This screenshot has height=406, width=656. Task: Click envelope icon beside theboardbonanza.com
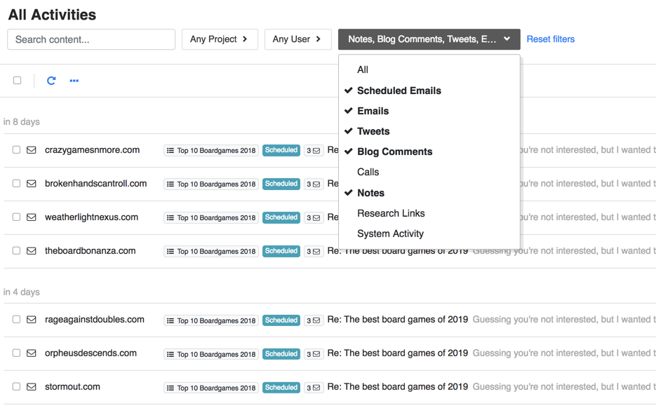coord(32,251)
